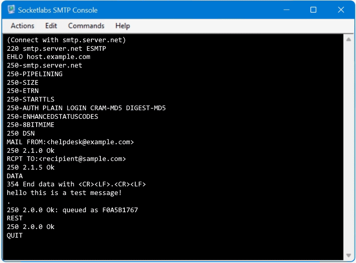
Task: Click the '250-STARTTLS' line
Action: pos(31,99)
